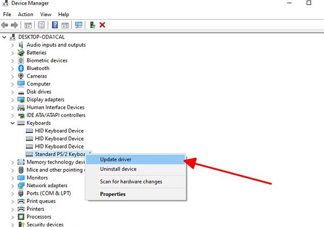324x227 pixels.
Task: Expand the Computer category chevron
Action: (x=12, y=84)
